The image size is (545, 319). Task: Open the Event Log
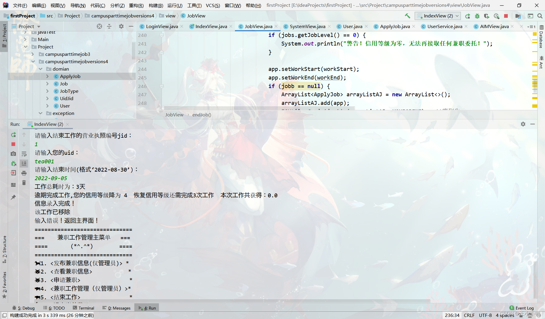pos(521,308)
